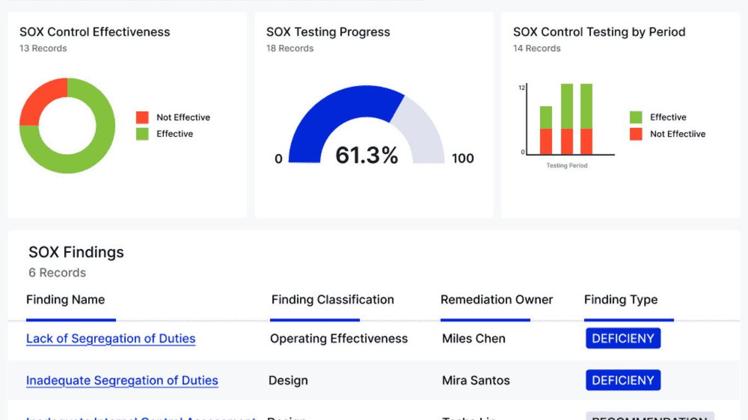This screenshot has width=748, height=420.
Task: Click green Effective swatch in period legend
Action: coord(636,118)
